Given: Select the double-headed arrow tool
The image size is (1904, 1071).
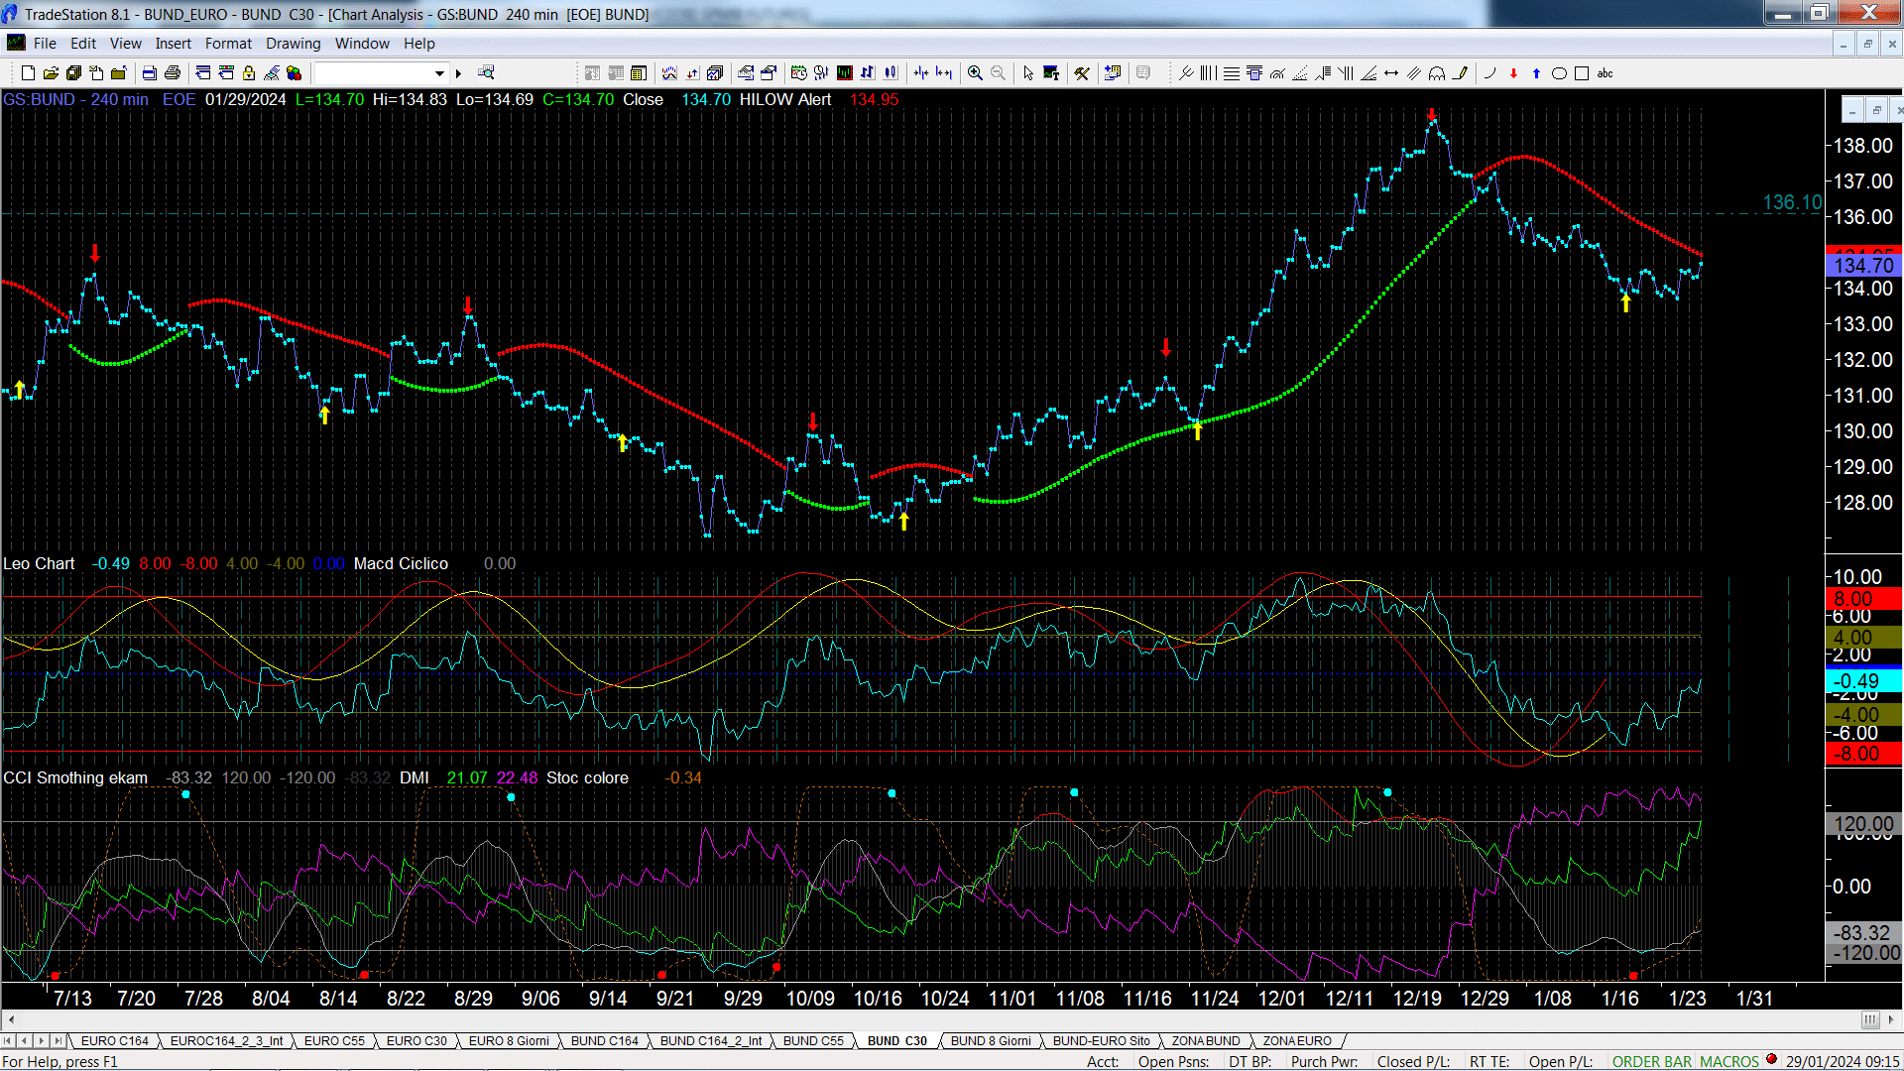Looking at the screenshot, I should (x=1391, y=73).
